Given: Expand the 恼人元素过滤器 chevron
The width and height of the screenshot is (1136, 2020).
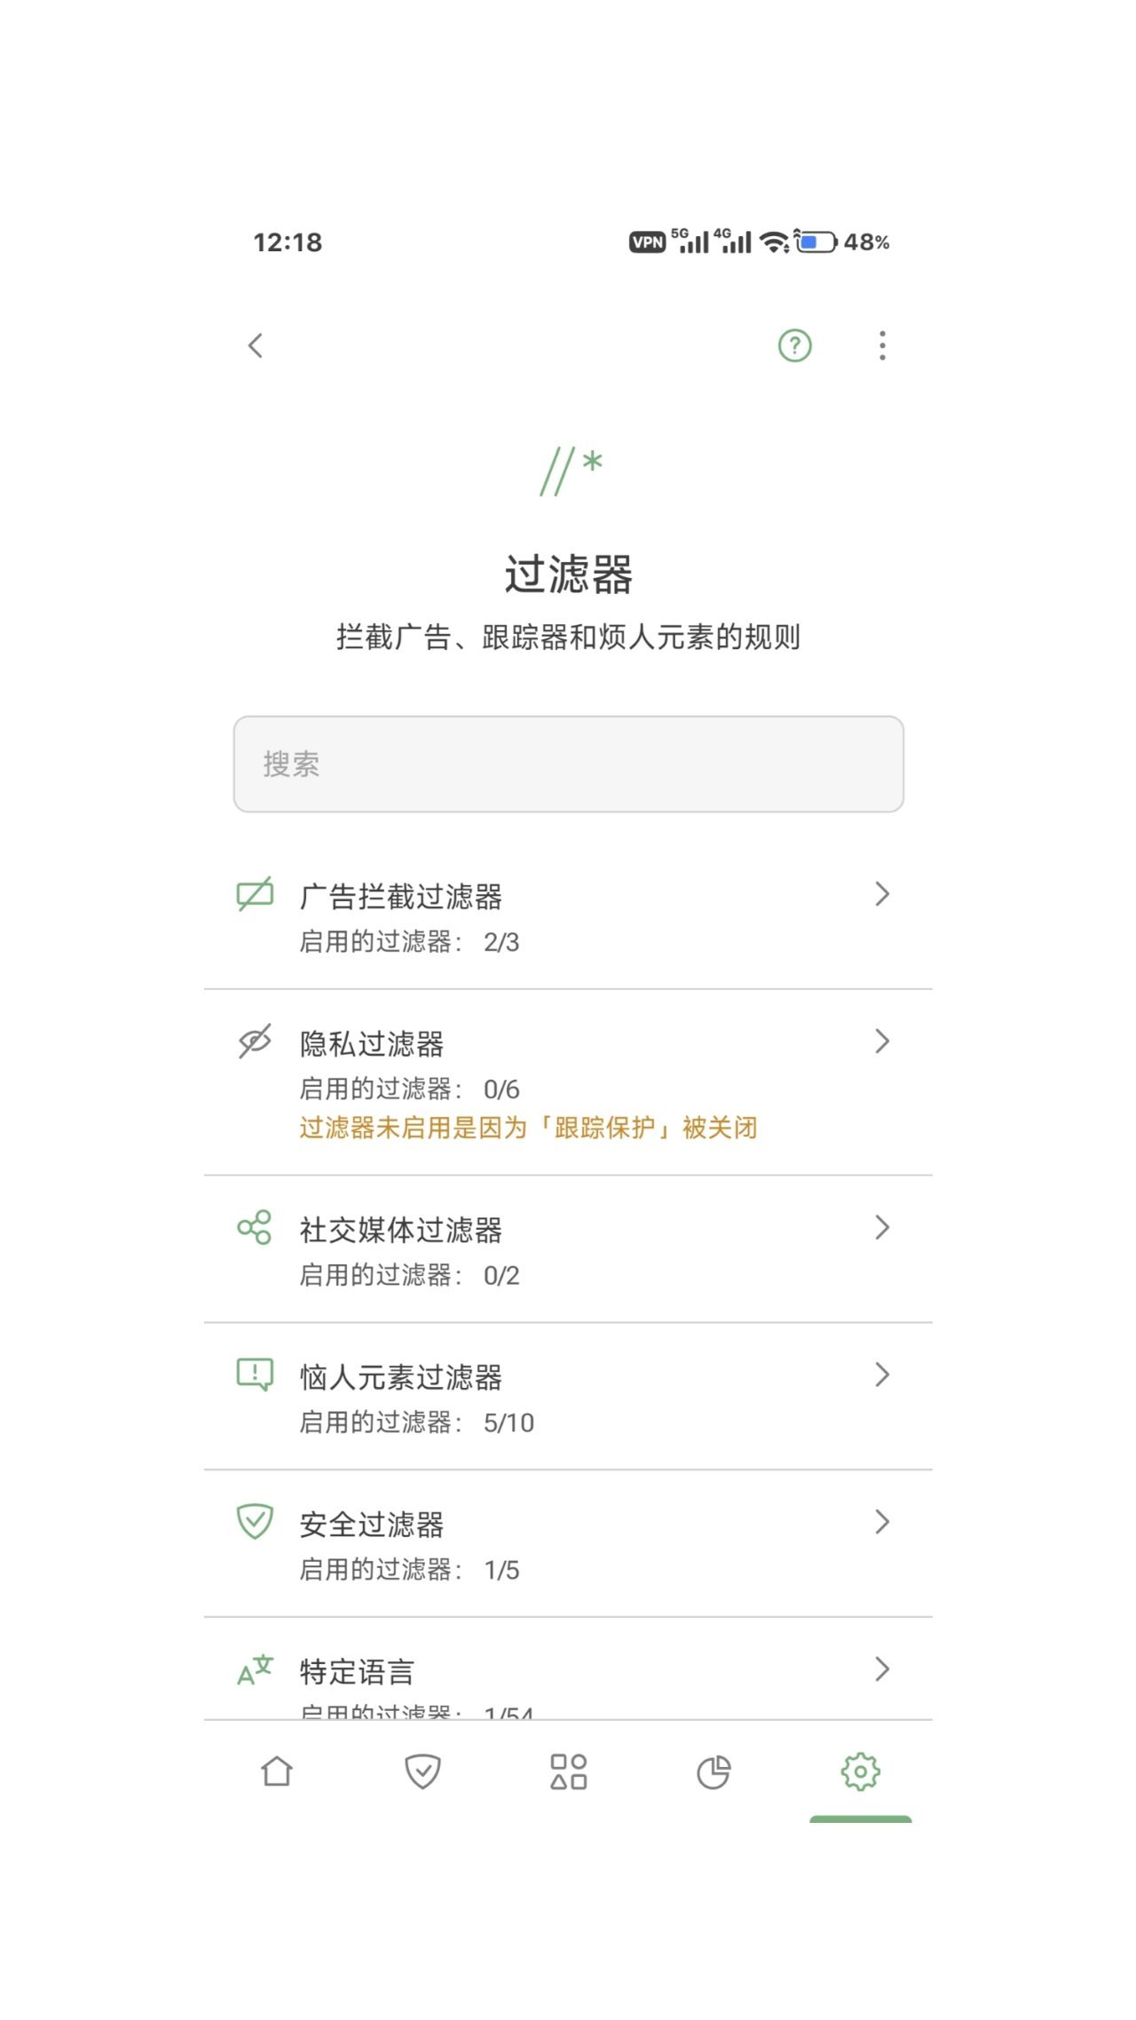Looking at the screenshot, I should tap(881, 1375).
